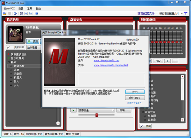Click the waveform graph toolbar icon

pos(26,13)
